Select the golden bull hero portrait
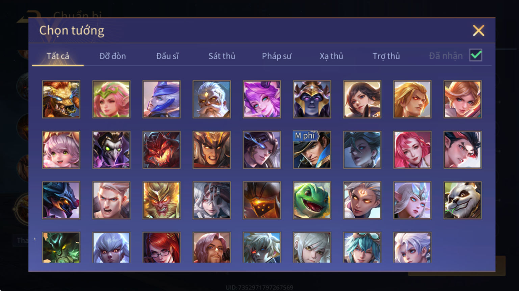This screenshot has height=291, width=519. coord(61,99)
